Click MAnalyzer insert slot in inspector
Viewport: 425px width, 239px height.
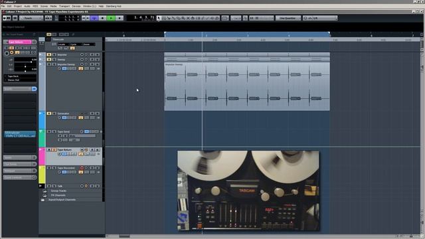click(x=20, y=134)
